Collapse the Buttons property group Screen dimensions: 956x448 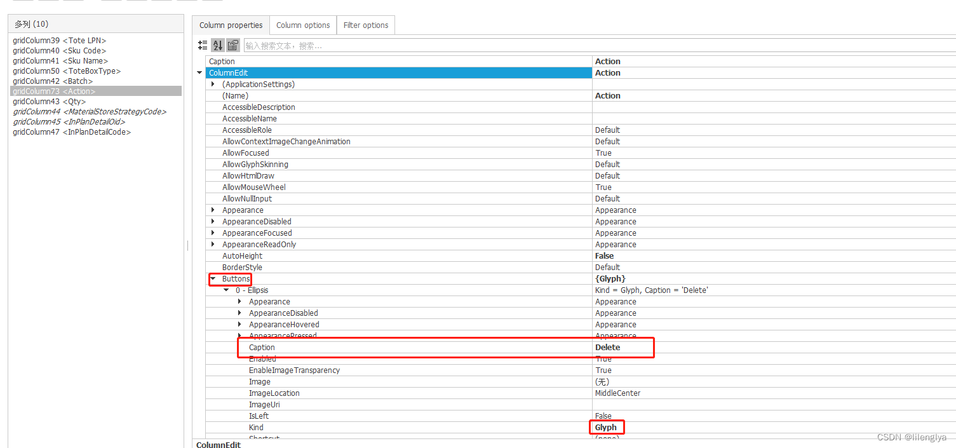213,278
